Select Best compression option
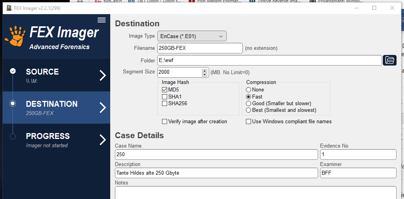Screen dimensions: 404x199 [248, 110]
